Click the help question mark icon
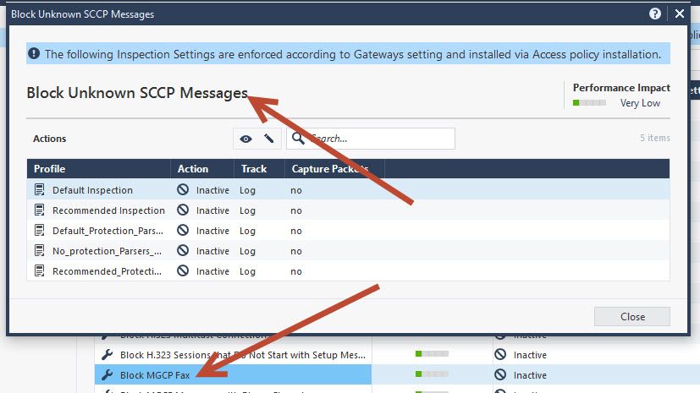Screen dimensions: 700x393 coord(655,14)
